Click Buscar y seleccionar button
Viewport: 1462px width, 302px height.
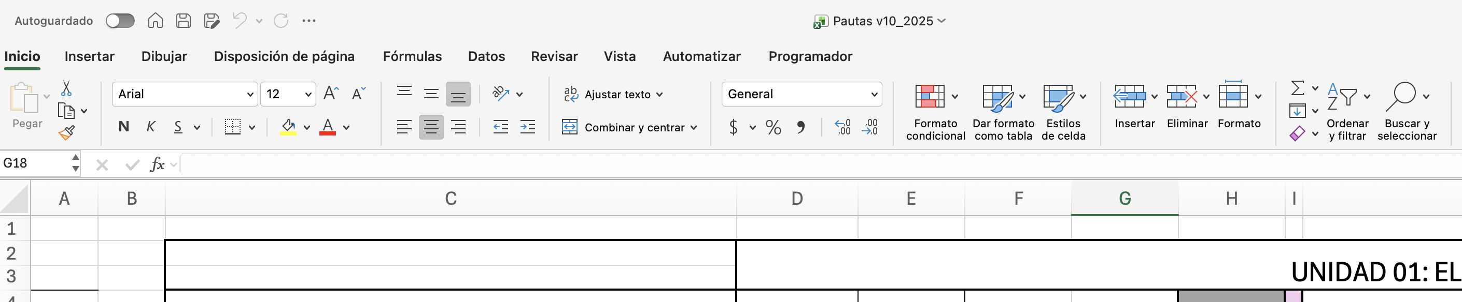point(1407,112)
